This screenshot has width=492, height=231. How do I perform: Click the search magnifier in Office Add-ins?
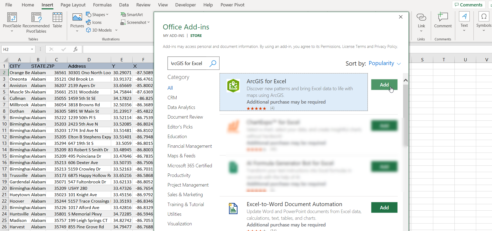[213, 63]
